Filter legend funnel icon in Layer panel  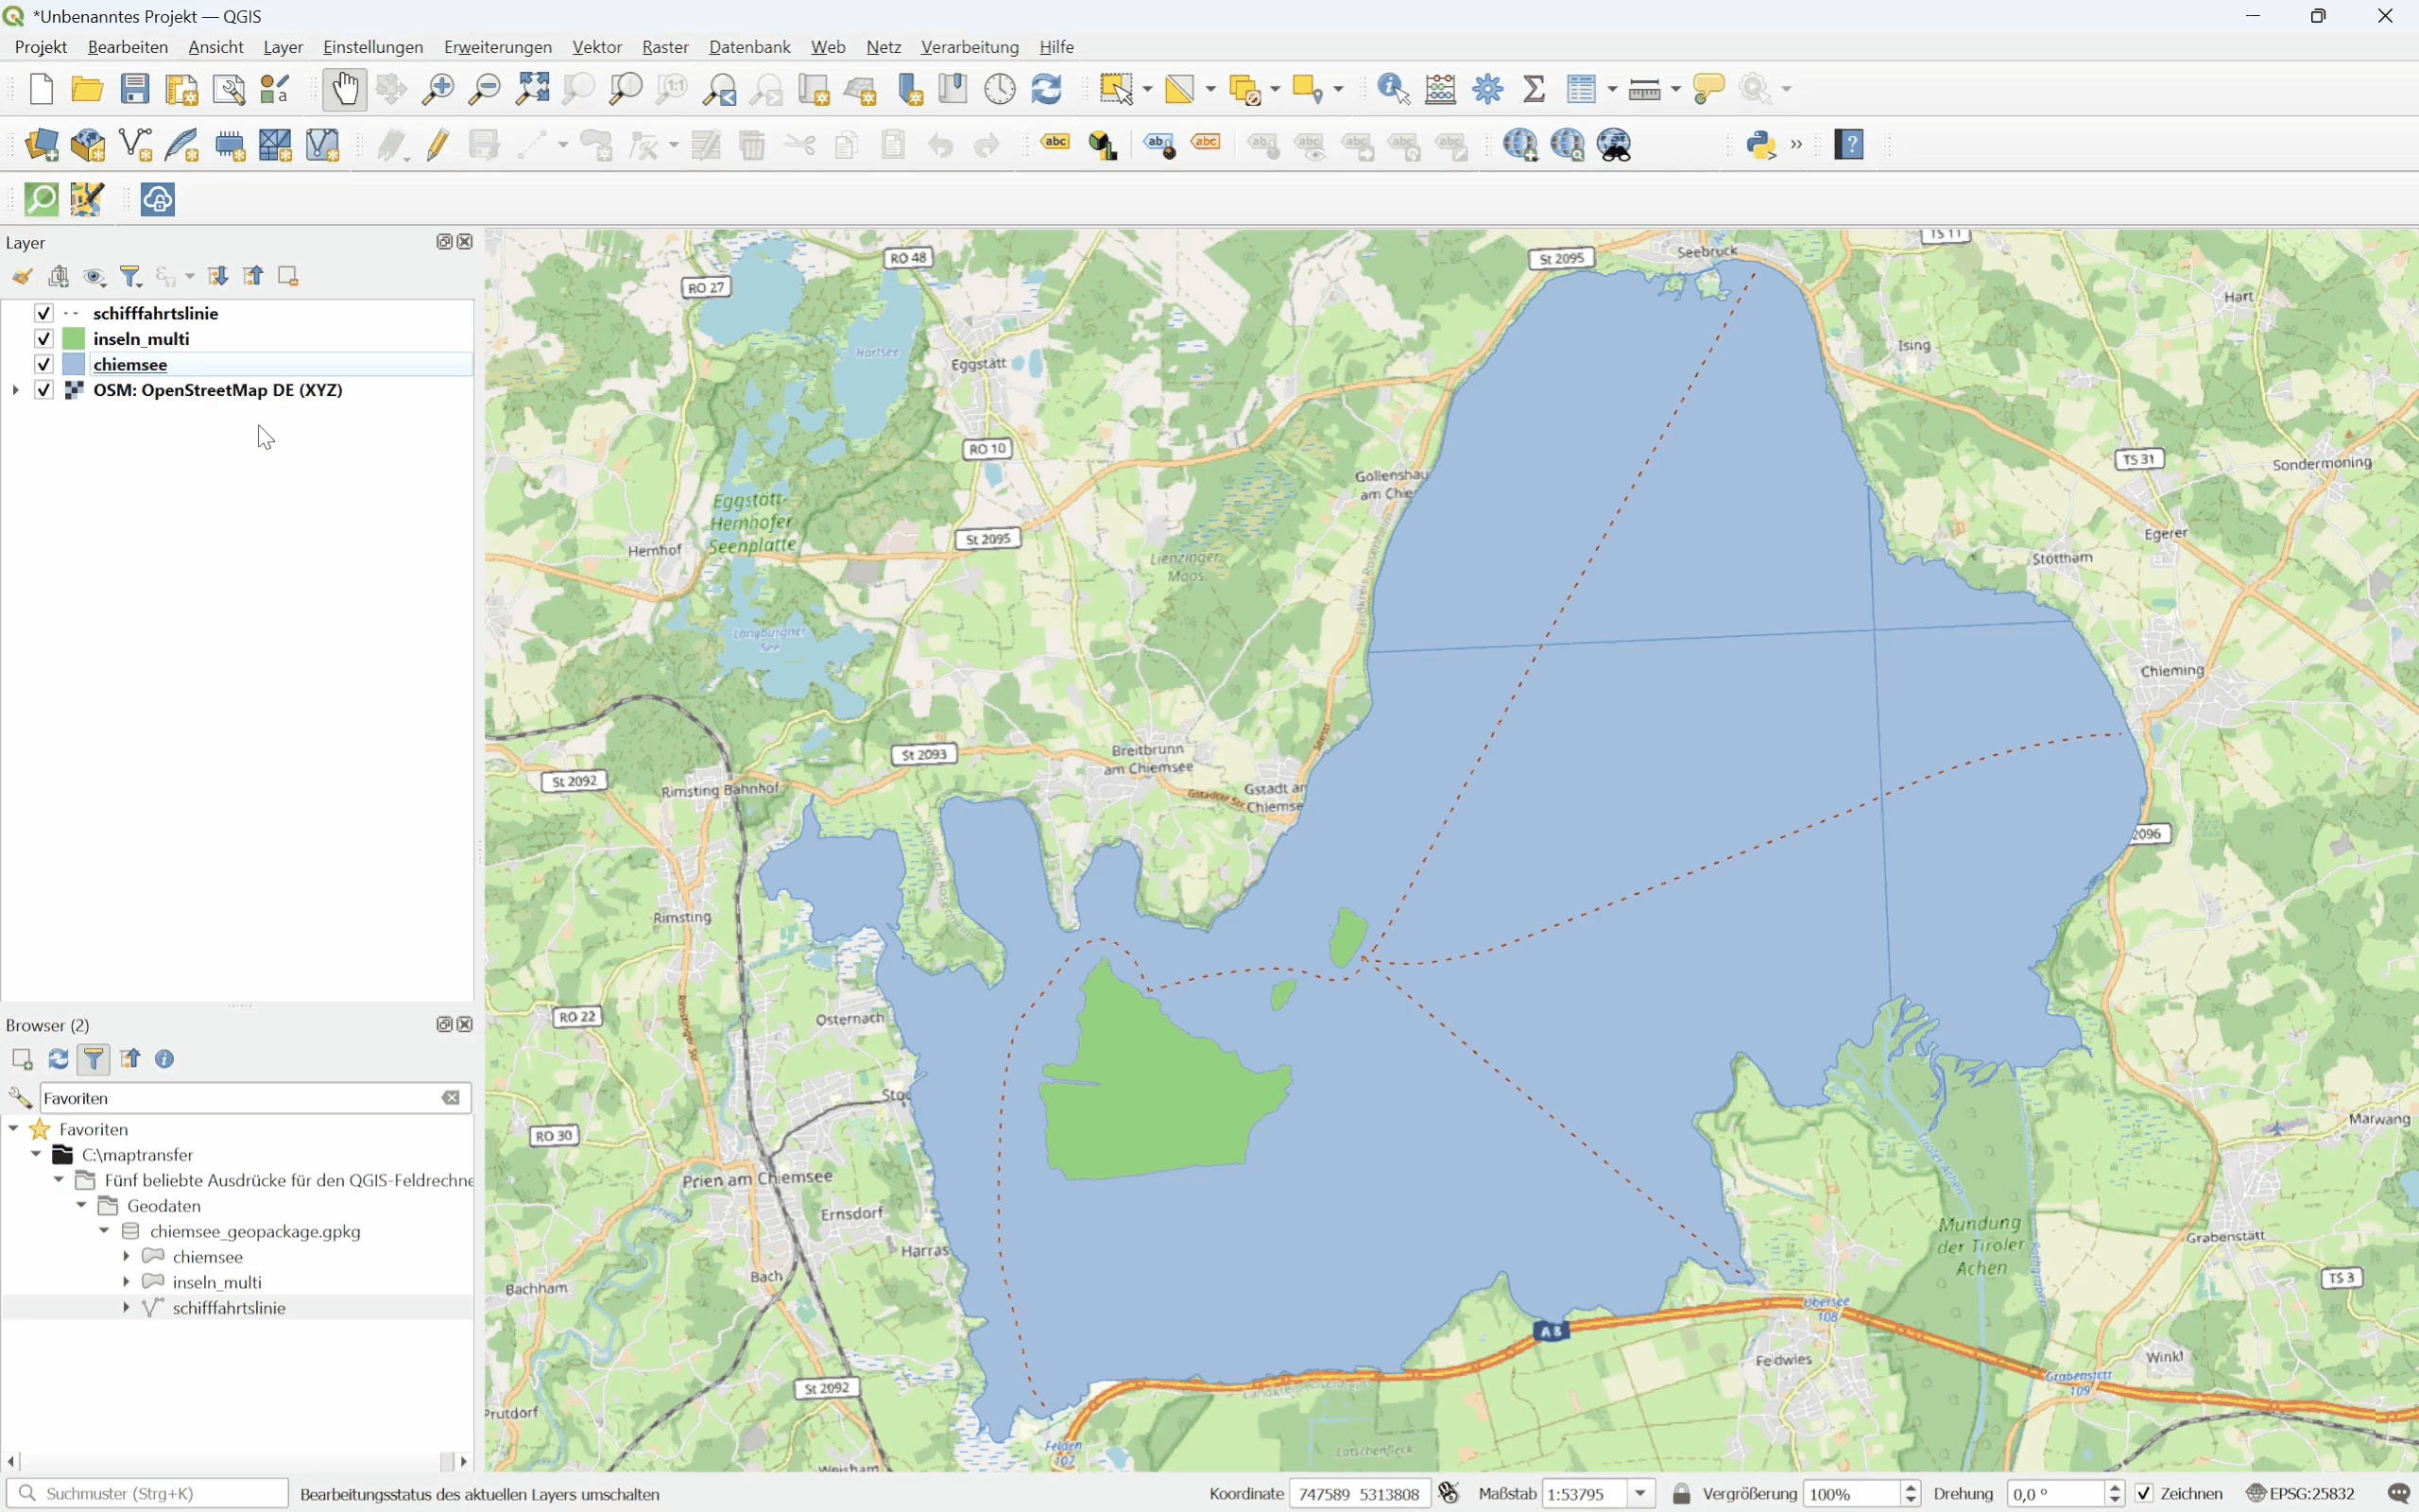(131, 277)
